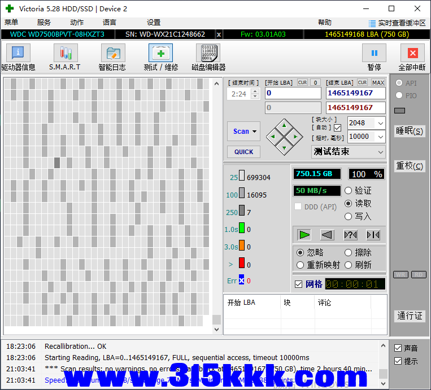
Task: Click the 全部中断 red stop icon
Action: coord(412,54)
